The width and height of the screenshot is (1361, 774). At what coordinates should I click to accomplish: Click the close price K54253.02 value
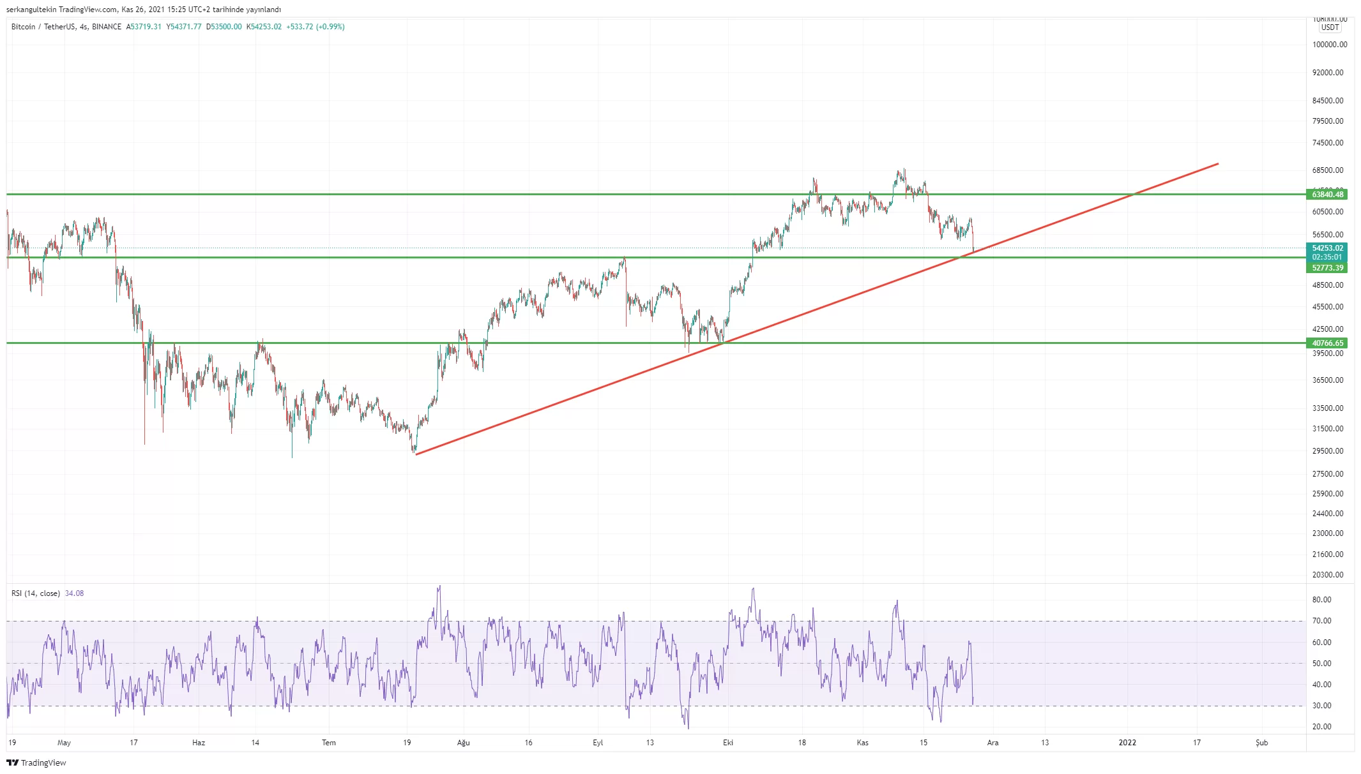(x=264, y=27)
